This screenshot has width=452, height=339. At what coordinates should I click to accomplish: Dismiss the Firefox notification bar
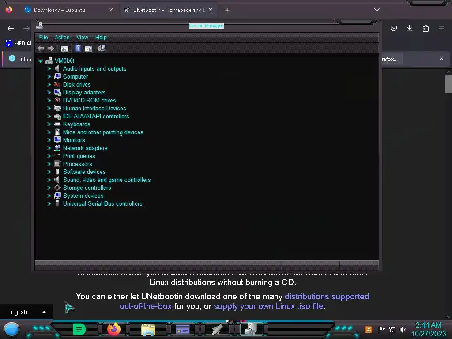tap(441, 58)
